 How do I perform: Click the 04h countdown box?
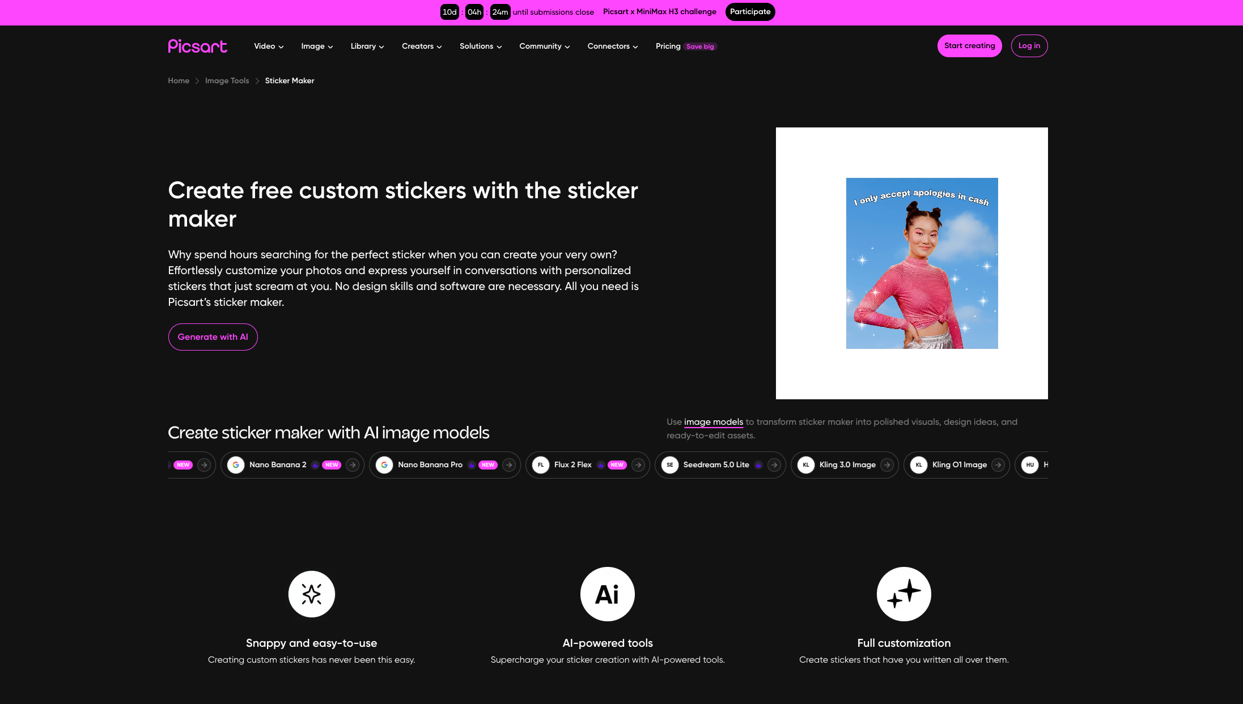coord(474,12)
